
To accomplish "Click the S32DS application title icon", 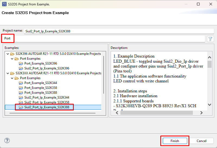I will click(4, 4).
